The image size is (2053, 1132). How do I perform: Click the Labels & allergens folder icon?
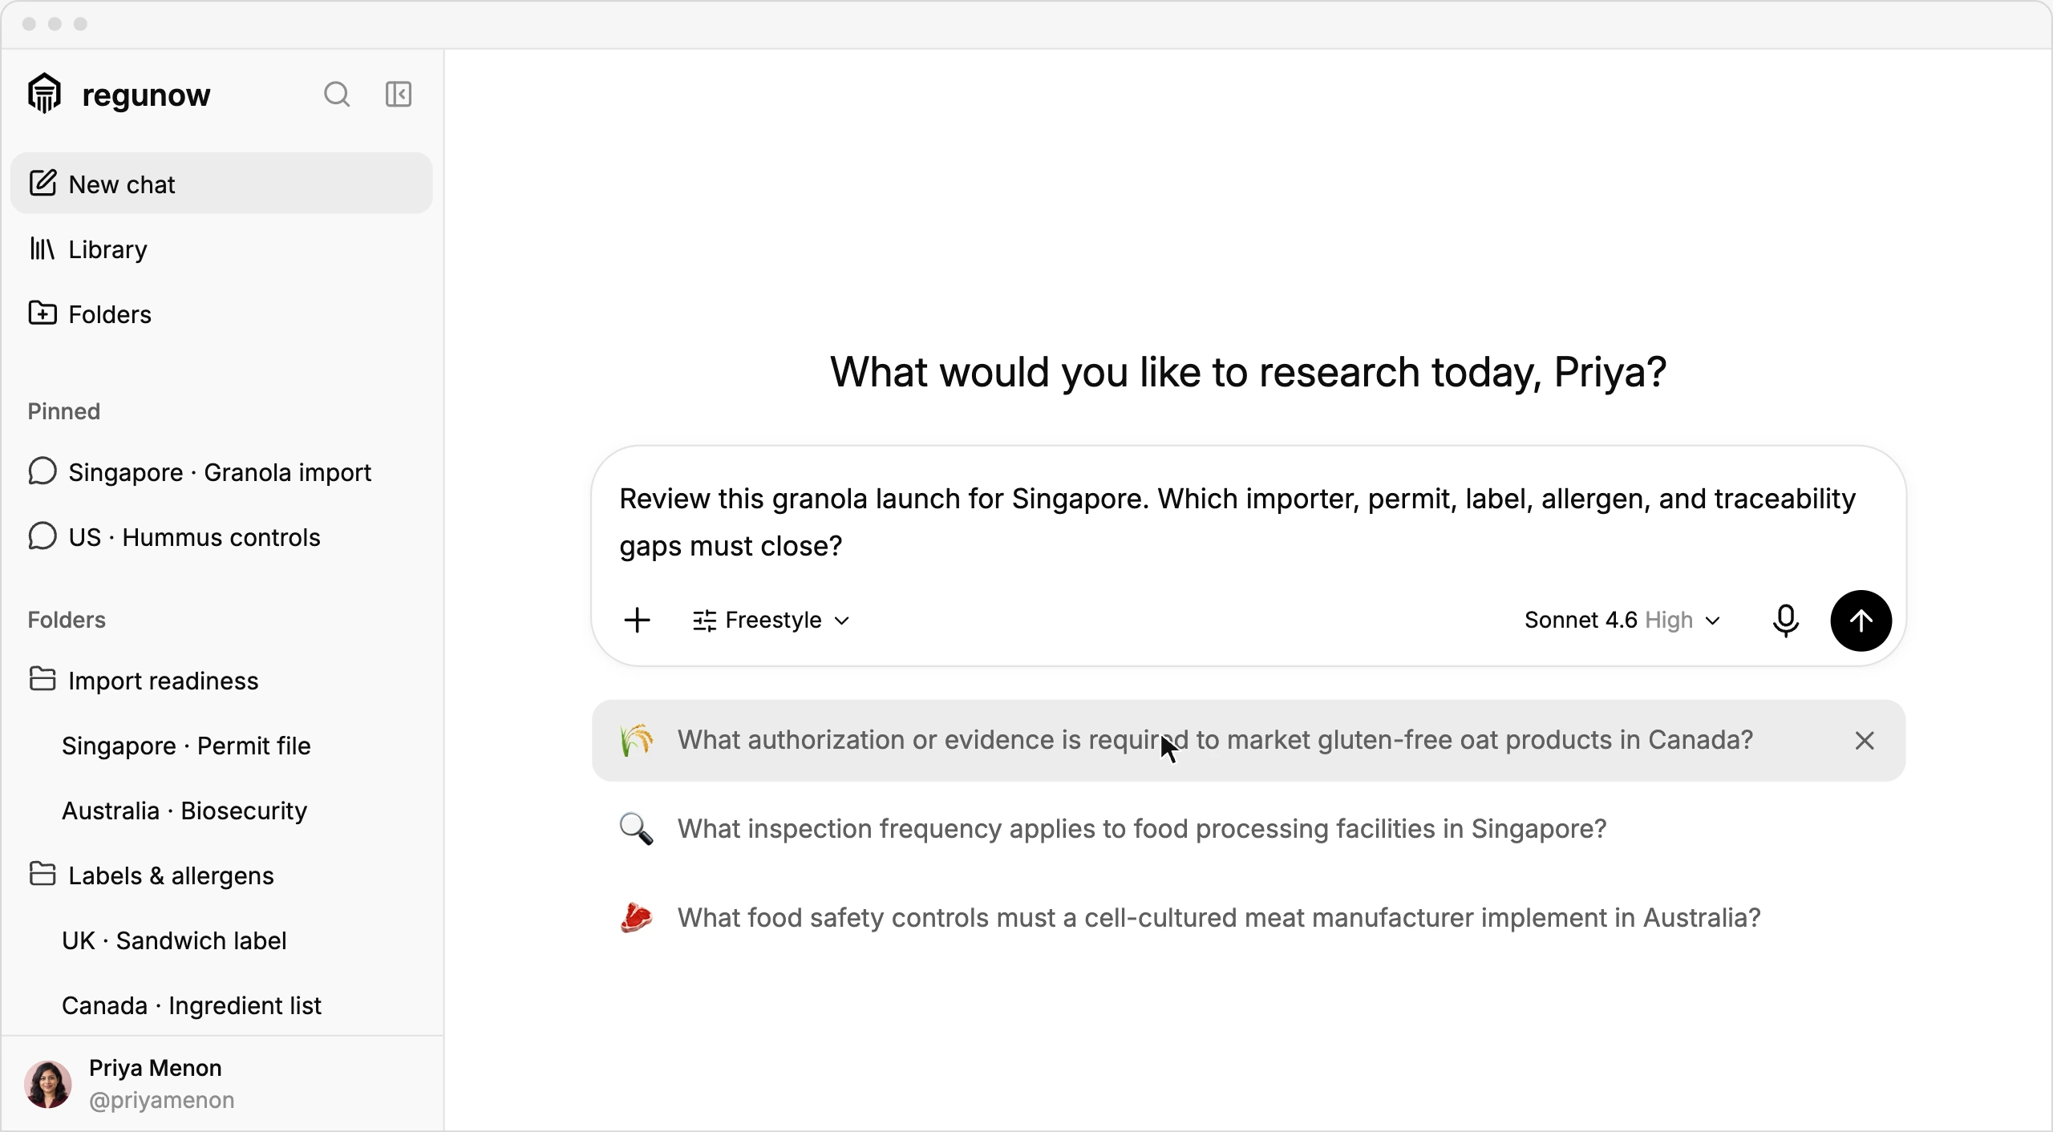click(x=43, y=874)
